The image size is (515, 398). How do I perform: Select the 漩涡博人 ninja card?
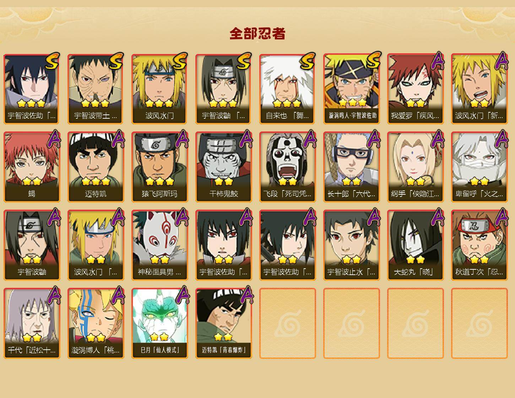click(96, 323)
